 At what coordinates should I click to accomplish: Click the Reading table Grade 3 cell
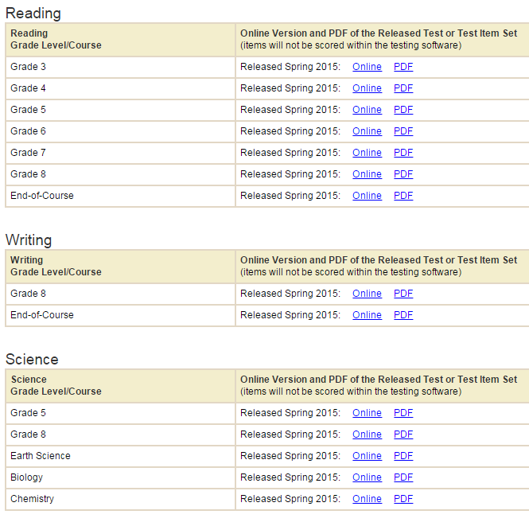click(x=120, y=67)
